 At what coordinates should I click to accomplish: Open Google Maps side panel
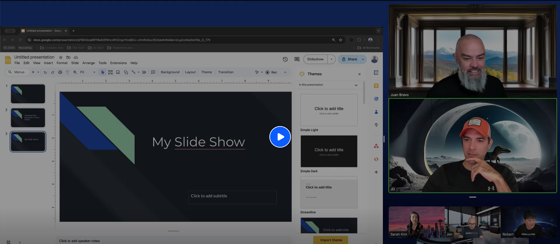click(376, 125)
